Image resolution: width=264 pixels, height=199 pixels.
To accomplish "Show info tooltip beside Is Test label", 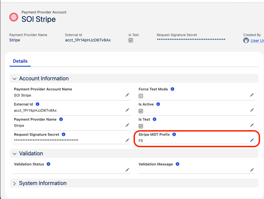I will 154,119.
